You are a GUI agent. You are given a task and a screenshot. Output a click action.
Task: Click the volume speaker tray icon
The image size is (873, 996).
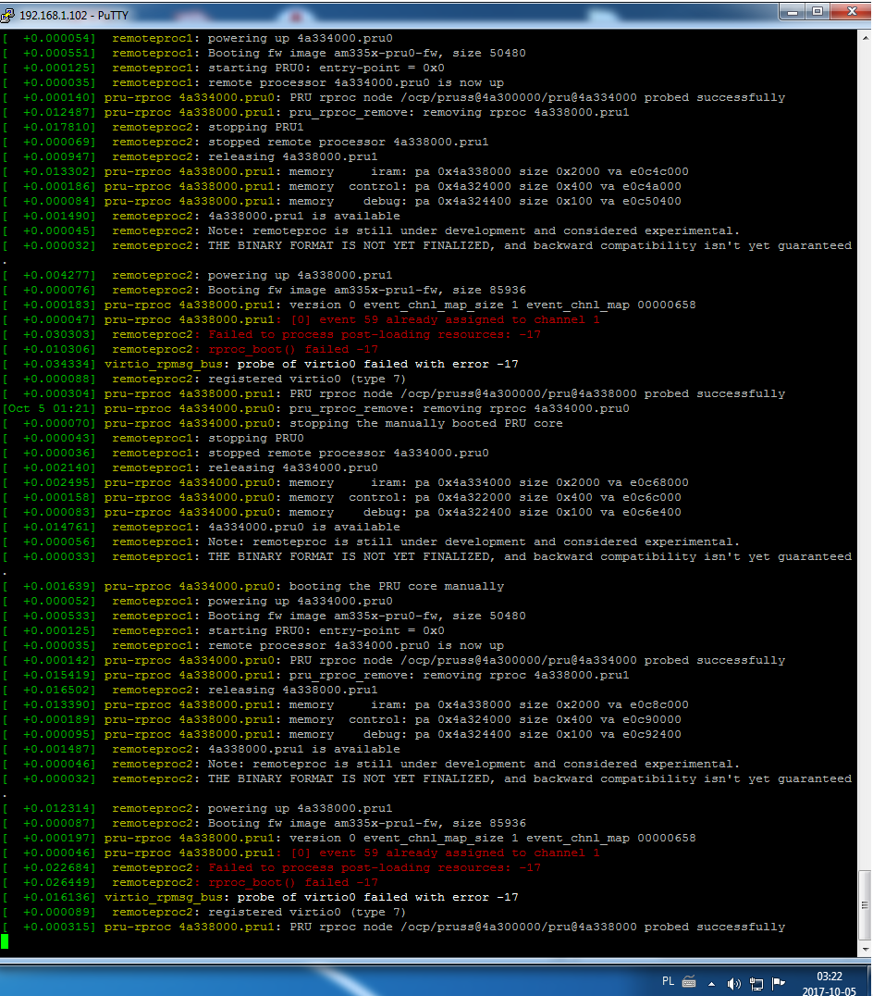pyautogui.click(x=735, y=983)
